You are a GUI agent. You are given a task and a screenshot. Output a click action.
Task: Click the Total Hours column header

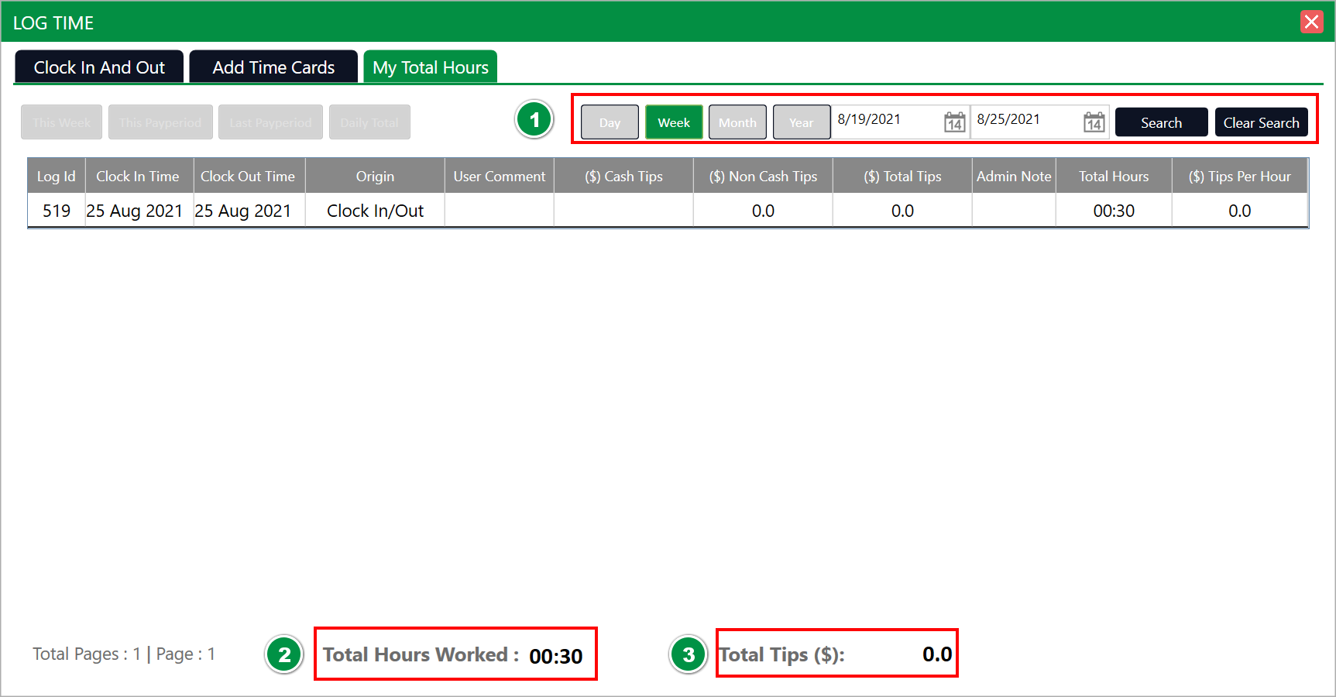[x=1114, y=177]
